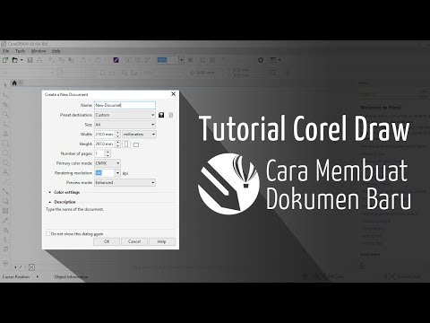This screenshot has width=430, height=323.
Task: Open the zoom level dropdown in toolbar
Action: point(181,60)
